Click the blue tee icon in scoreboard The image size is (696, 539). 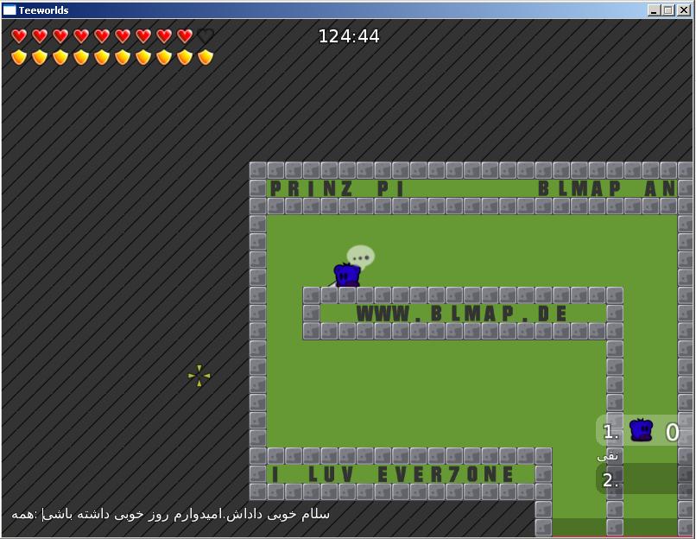pyautogui.click(x=641, y=430)
